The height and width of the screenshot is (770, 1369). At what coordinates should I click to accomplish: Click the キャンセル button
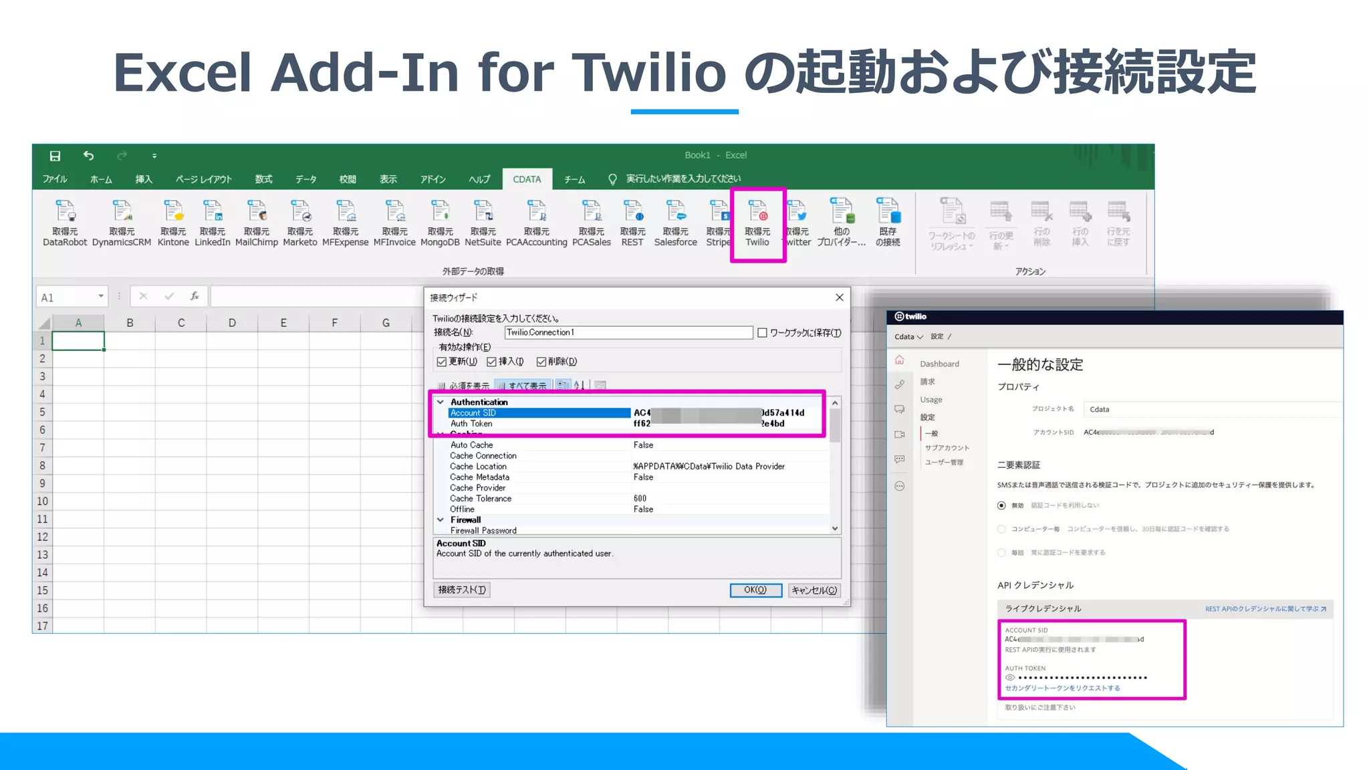[814, 590]
